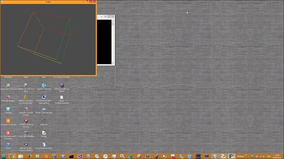Click the volume icon in the system tray
The image size is (284, 159).
(263, 156)
